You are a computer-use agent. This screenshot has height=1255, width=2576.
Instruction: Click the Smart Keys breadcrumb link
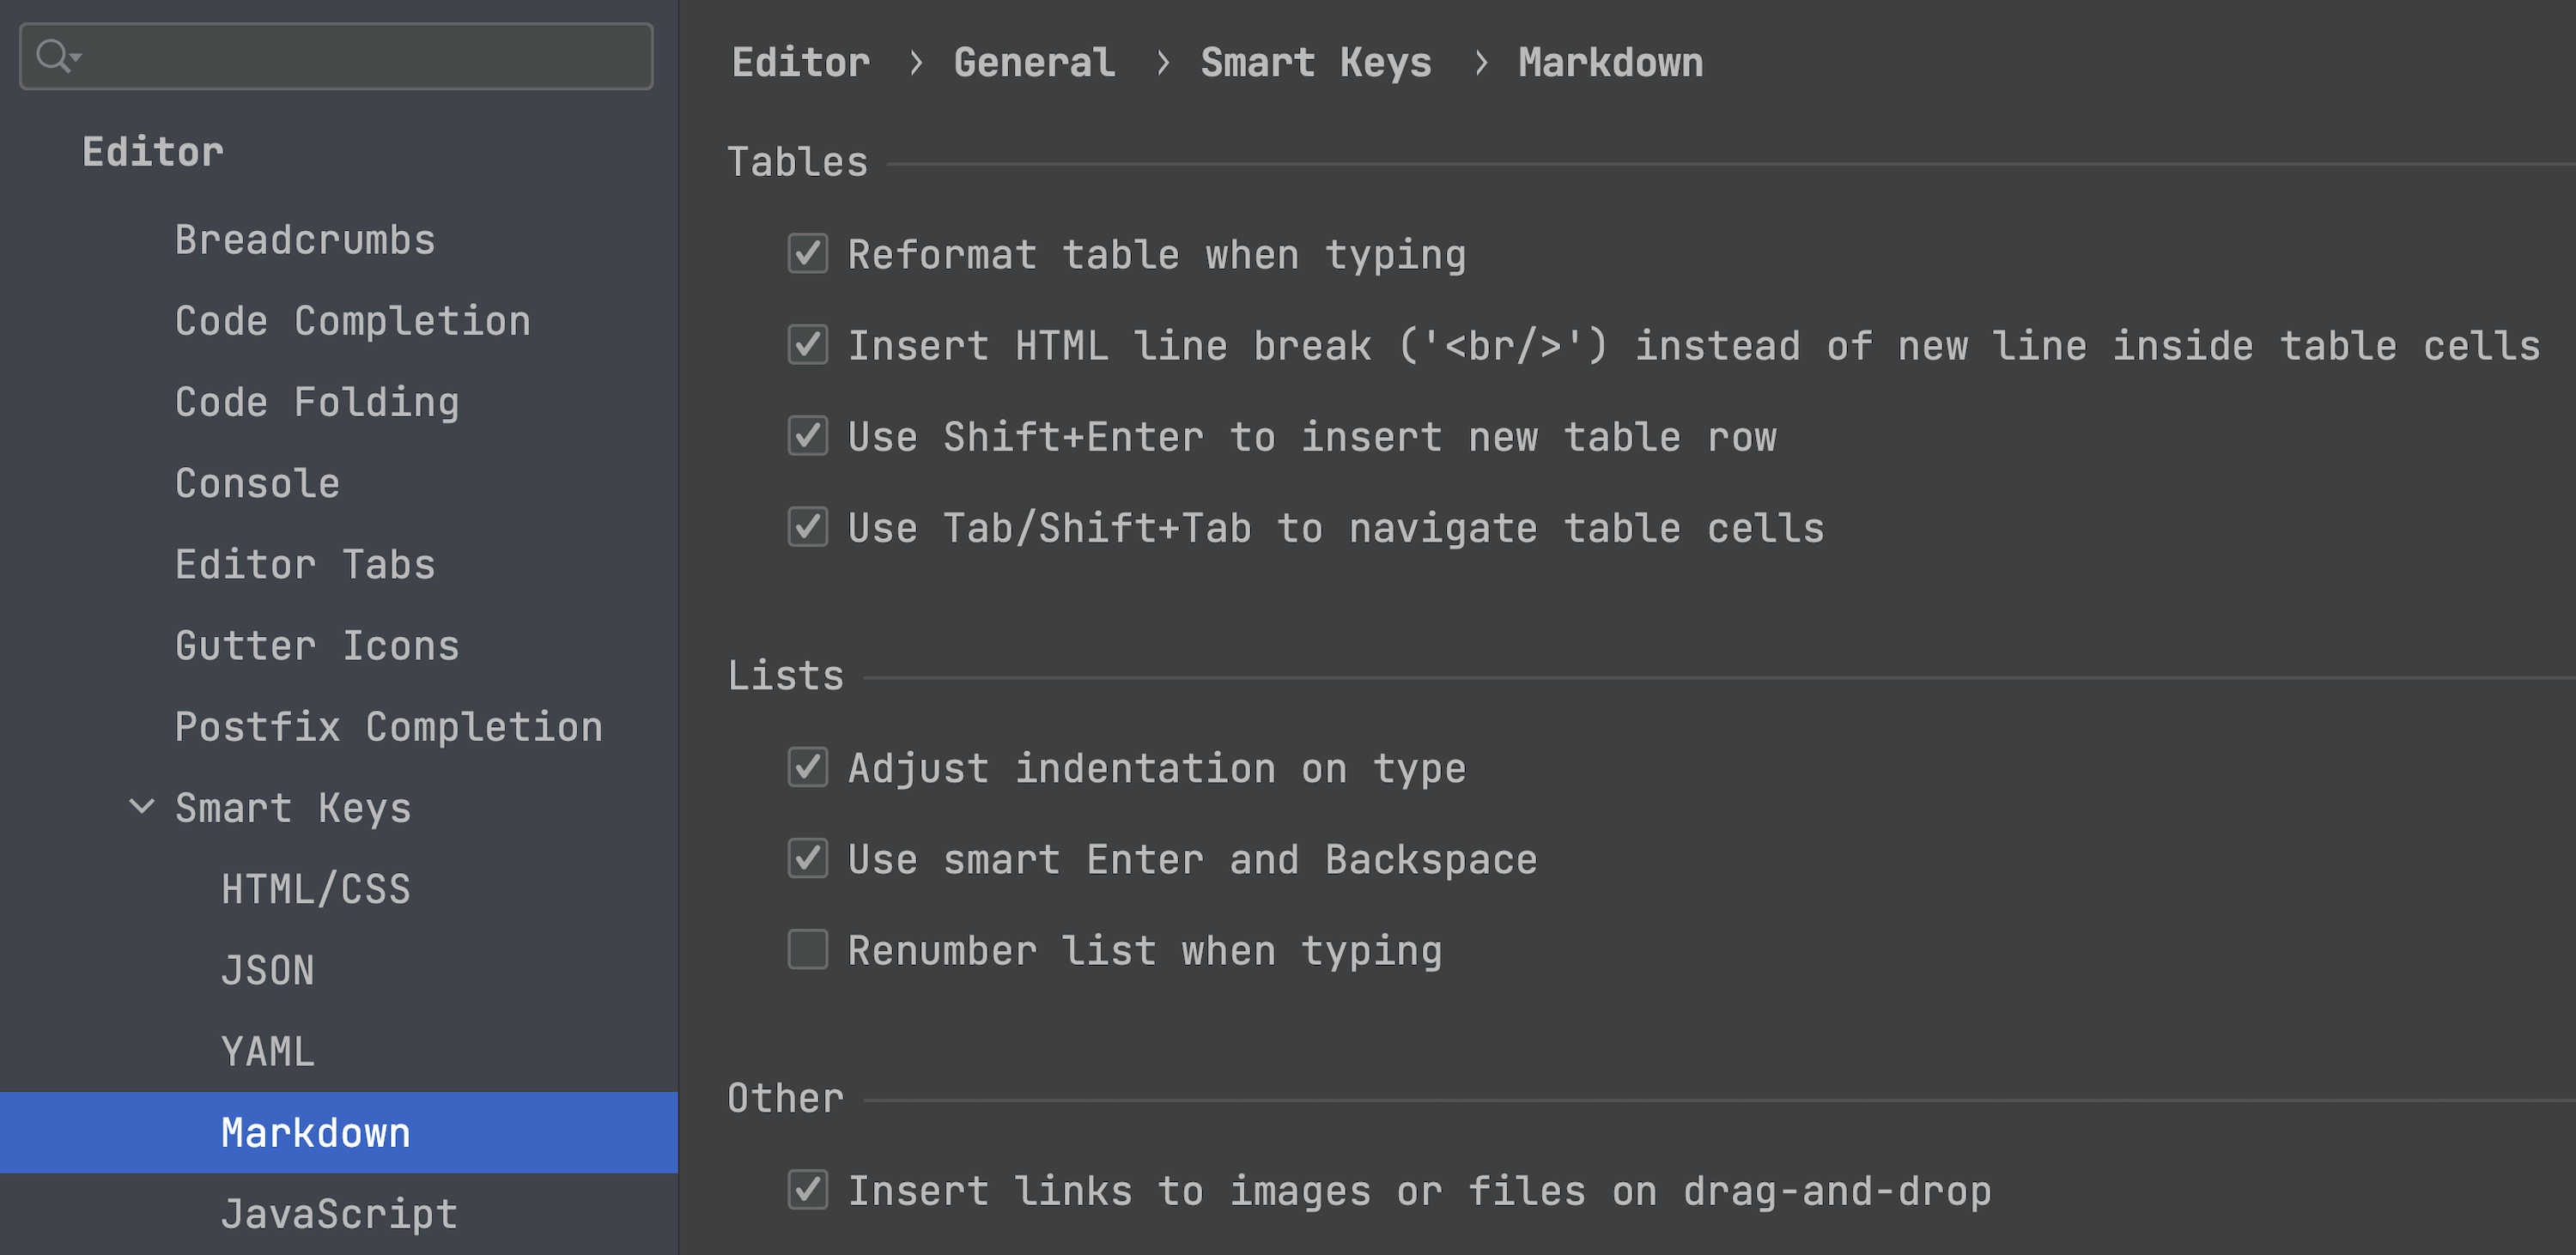(1315, 62)
